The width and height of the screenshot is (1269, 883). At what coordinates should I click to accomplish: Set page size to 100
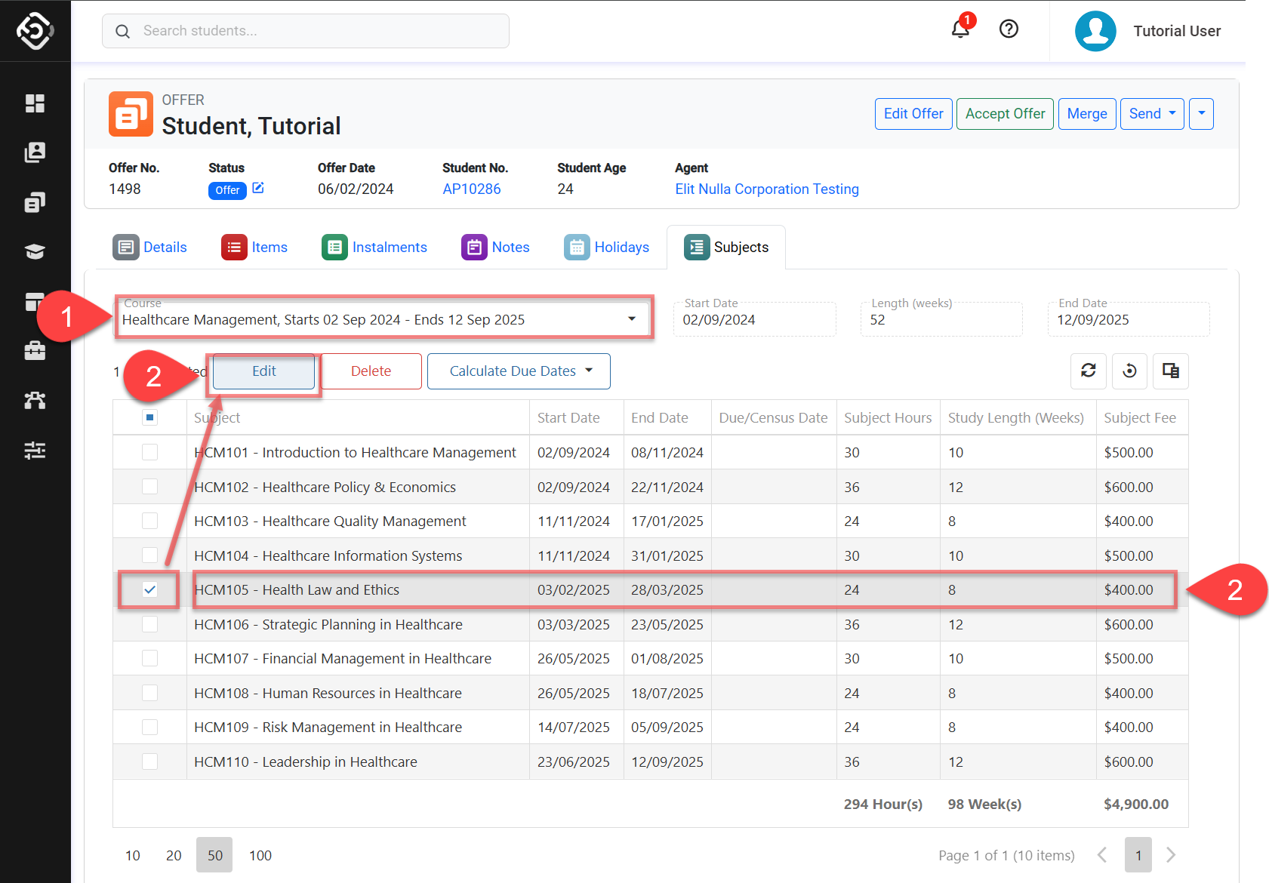260,855
